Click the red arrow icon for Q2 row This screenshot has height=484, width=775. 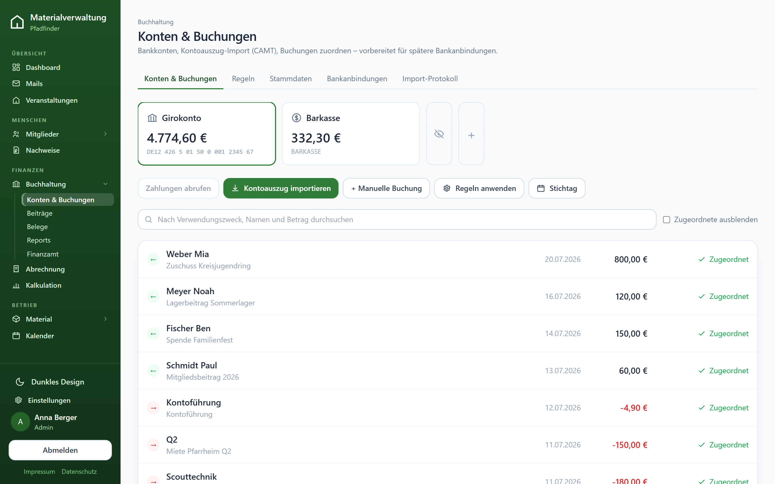click(153, 445)
